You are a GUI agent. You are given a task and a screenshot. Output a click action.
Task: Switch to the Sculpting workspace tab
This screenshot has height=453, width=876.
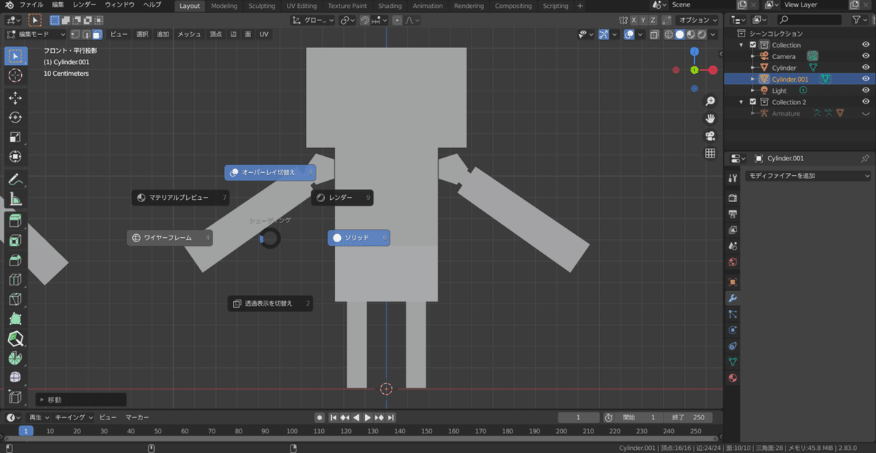point(261,6)
